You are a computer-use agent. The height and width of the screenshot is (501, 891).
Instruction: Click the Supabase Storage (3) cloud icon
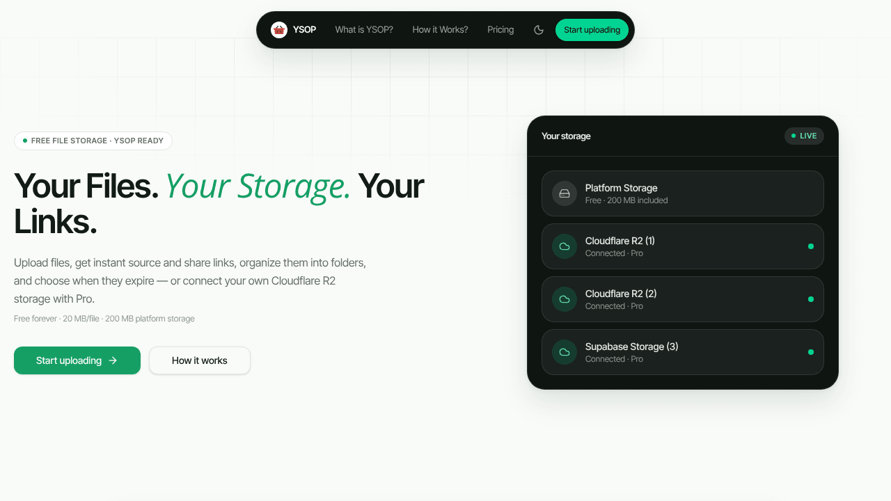[x=565, y=352]
